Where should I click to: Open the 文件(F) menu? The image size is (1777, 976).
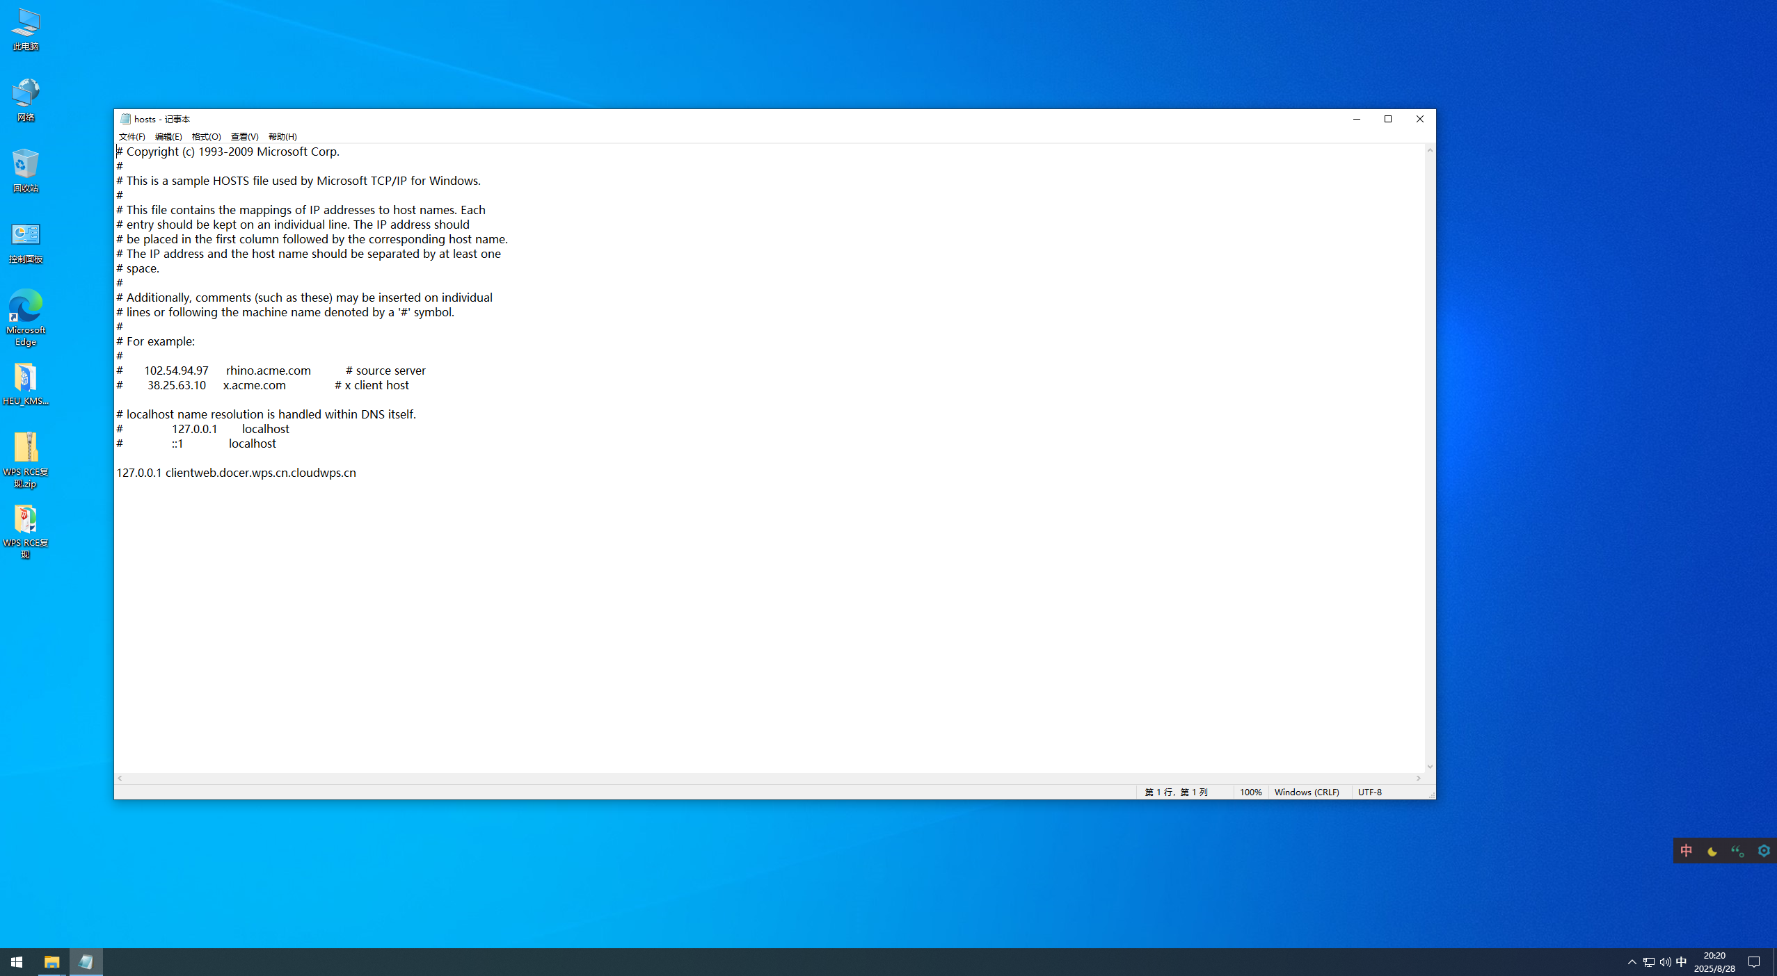(x=132, y=137)
